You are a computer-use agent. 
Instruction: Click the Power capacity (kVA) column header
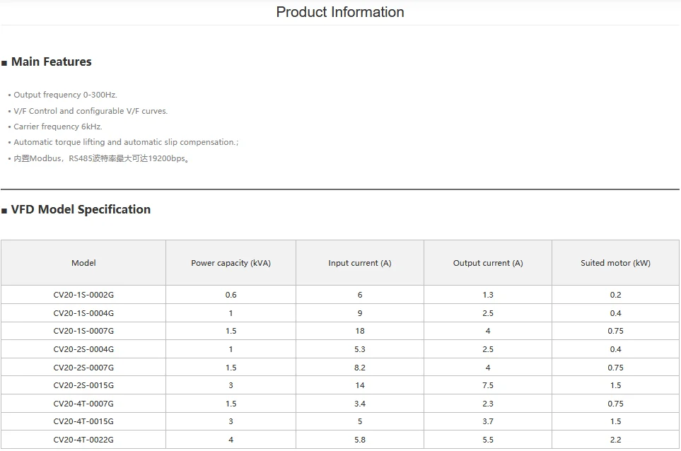tap(231, 263)
